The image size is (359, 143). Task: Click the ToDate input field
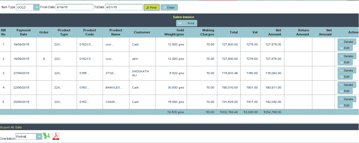(x=123, y=7)
